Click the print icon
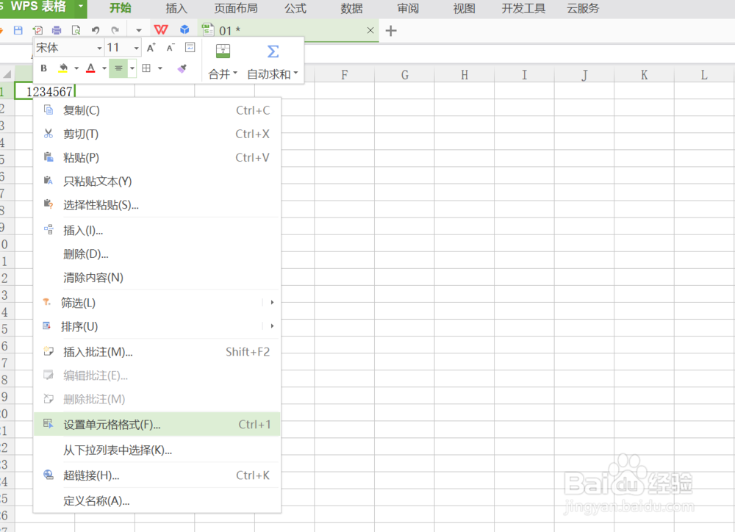This screenshot has width=735, height=532. 57,30
